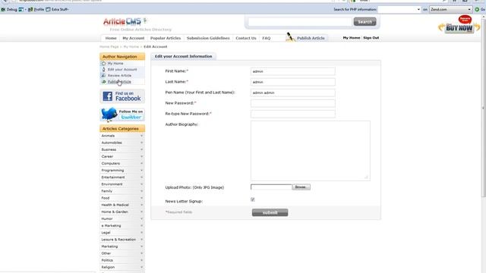Screen dimensions: 486x273
Task: Click the Edit your Account icon in sidebar
Action: [104, 69]
